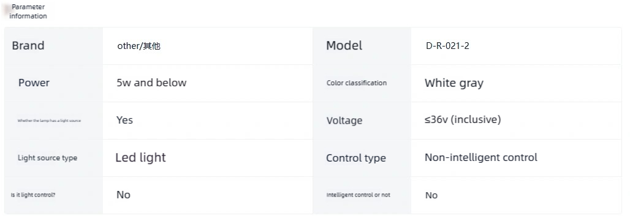Click the Non-intelligent control value
The image size is (630, 221).
[481, 157]
